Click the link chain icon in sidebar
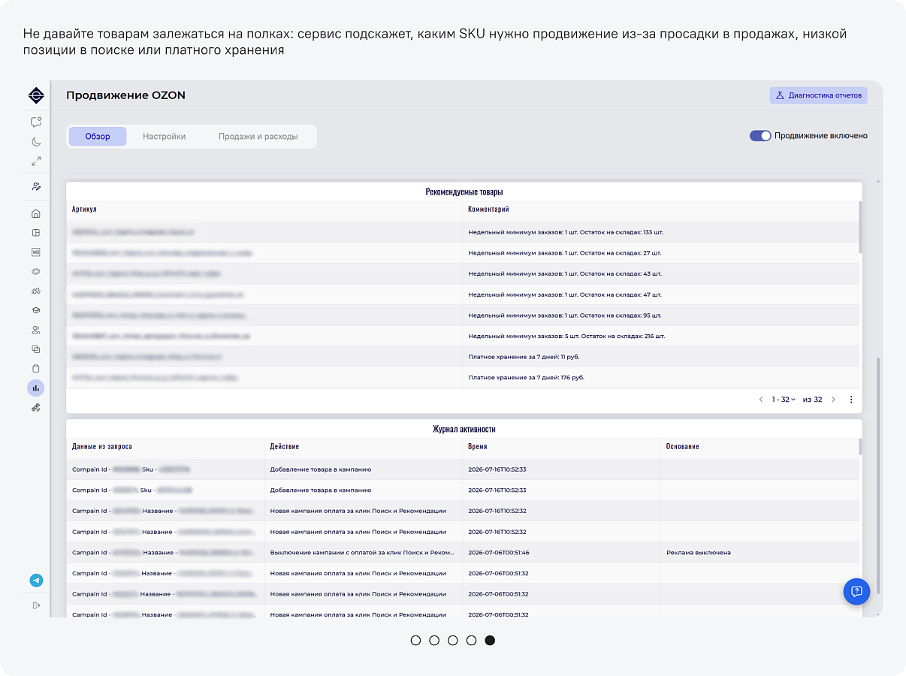Screen dimensions: 906x676 [36, 408]
